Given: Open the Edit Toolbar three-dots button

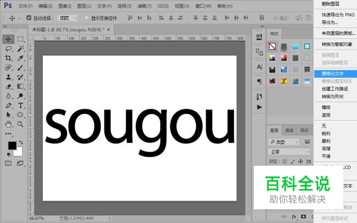Looking at the screenshot, I should [x=8, y=134].
